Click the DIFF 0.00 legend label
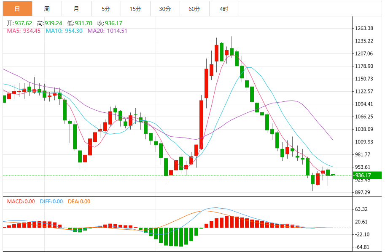This screenshot has height=252, width=385. click(x=51, y=202)
